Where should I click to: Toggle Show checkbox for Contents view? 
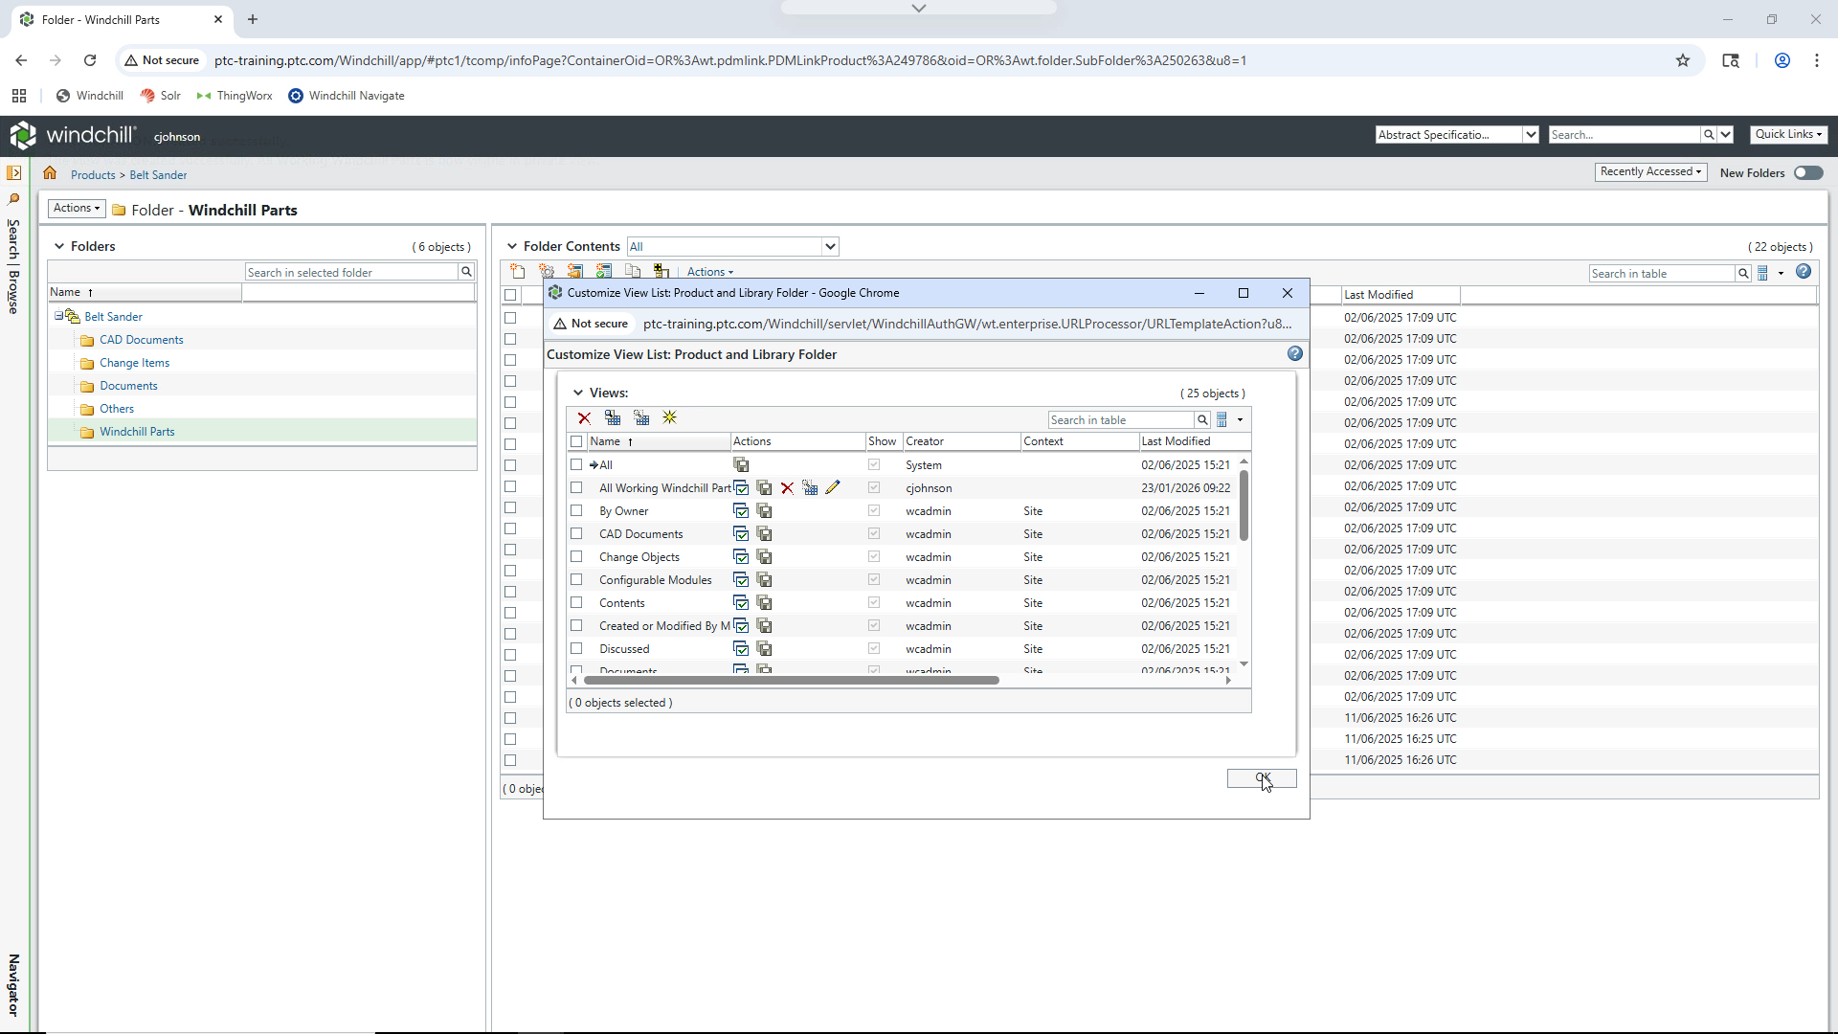[874, 603]
